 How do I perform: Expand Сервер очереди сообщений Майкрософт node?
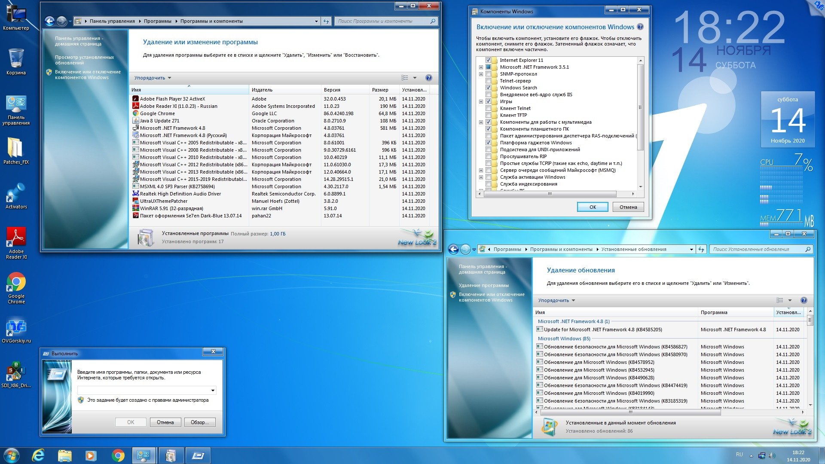click(x=481, y=170)
